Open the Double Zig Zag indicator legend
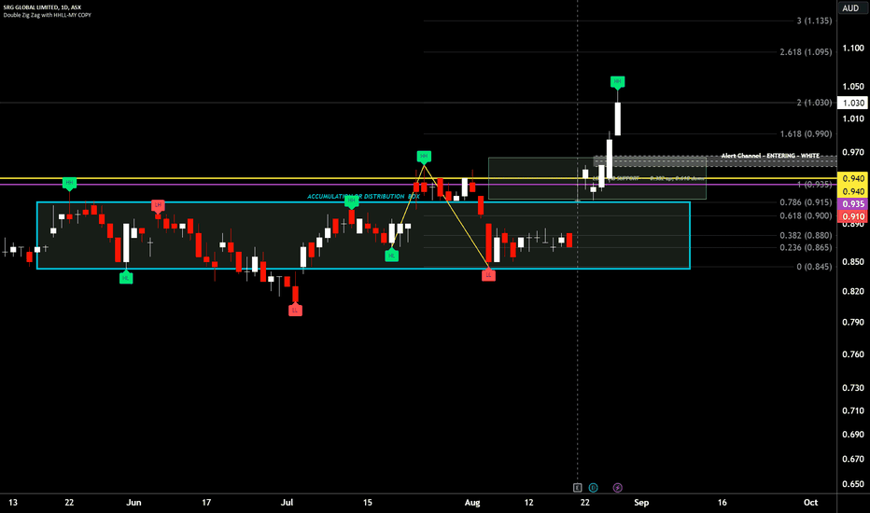 (48, 15)
